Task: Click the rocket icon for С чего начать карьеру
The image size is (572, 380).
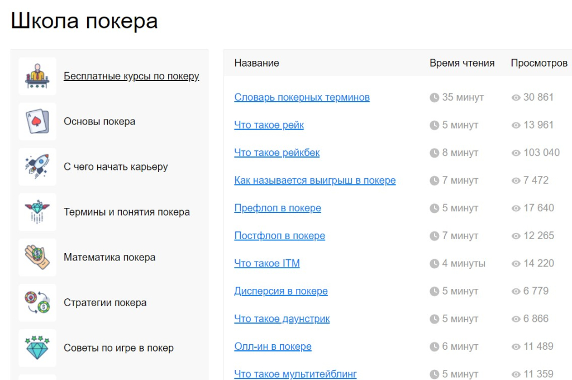Action: click(x=37, y=167)
